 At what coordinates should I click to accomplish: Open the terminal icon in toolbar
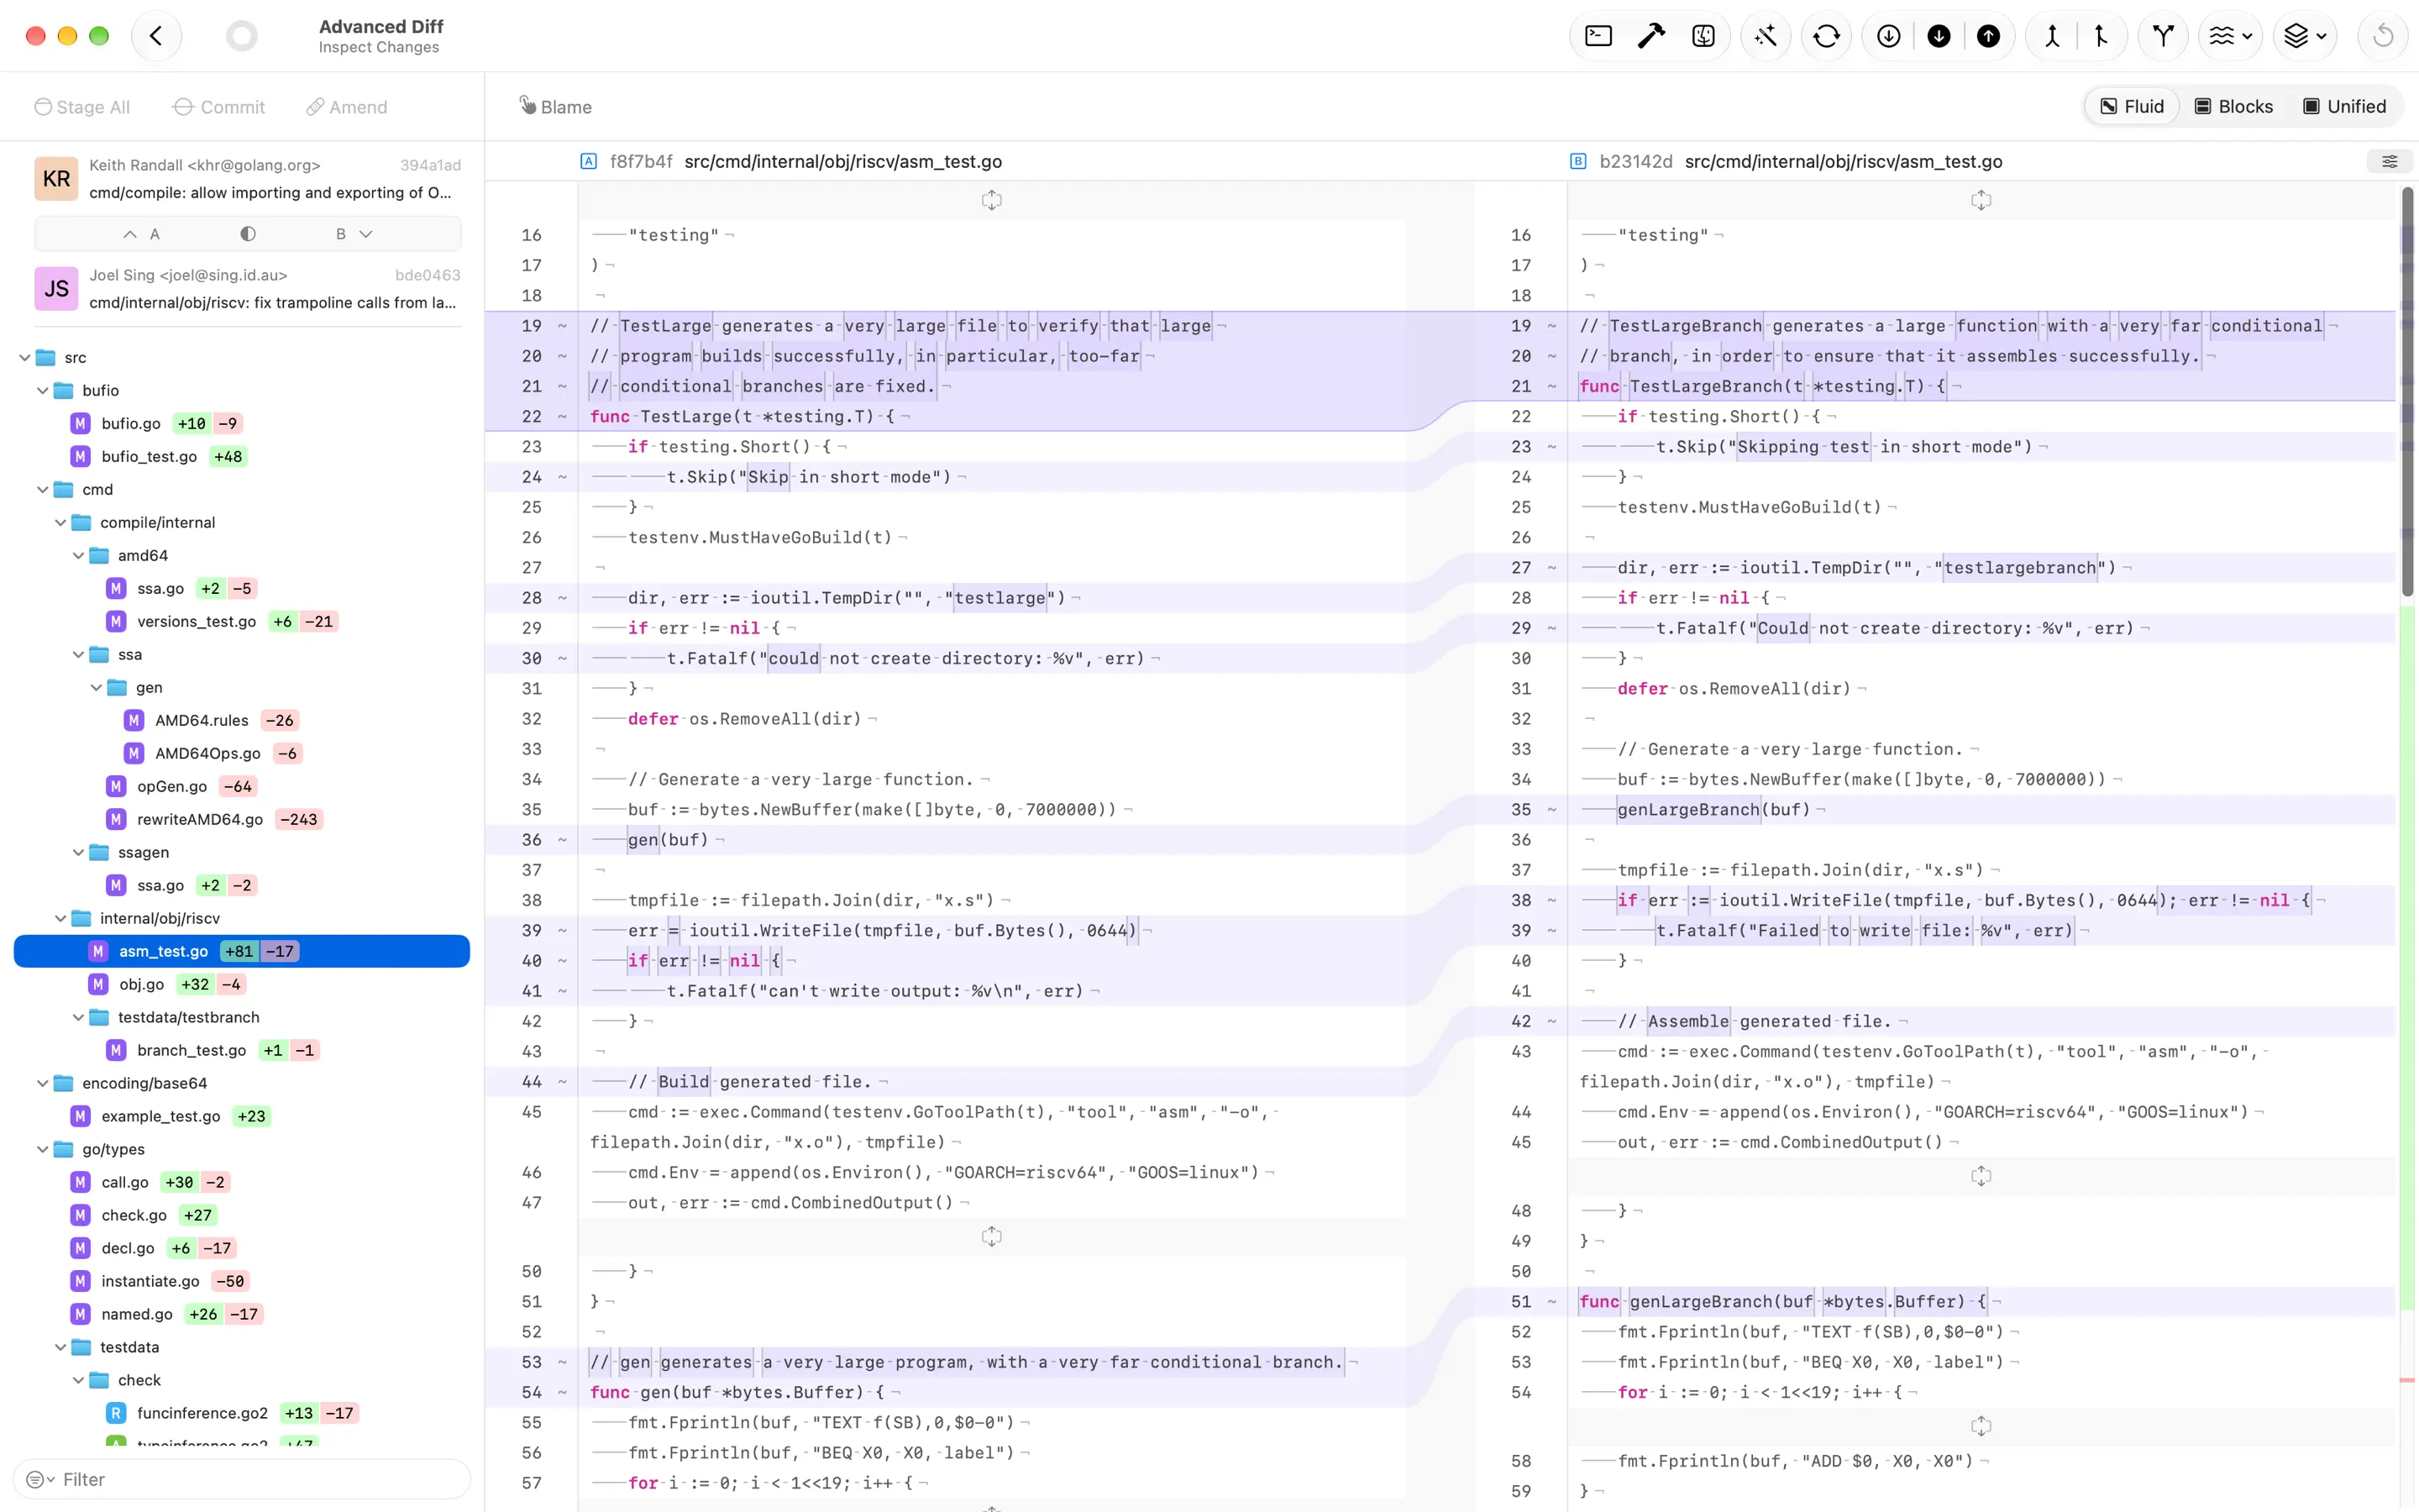pos(1598,36)
